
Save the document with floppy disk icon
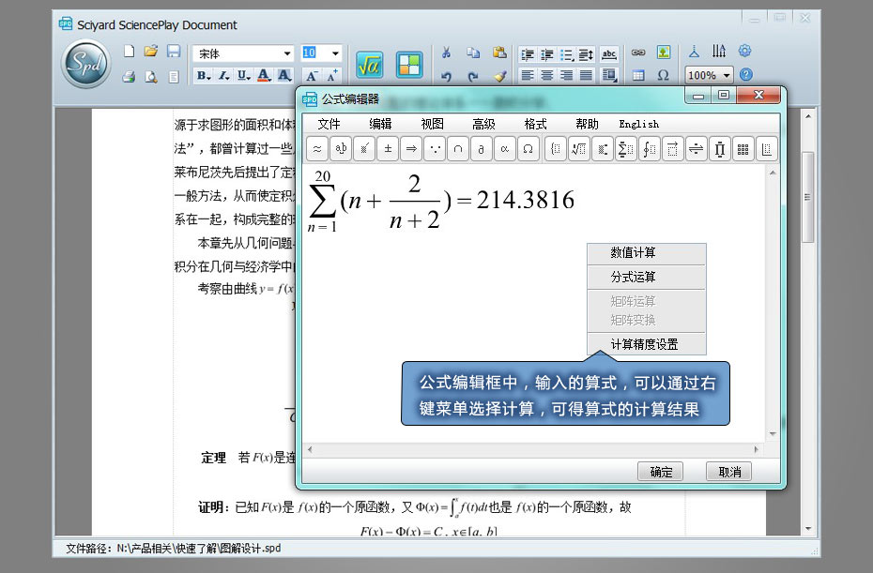coord(174,52)
